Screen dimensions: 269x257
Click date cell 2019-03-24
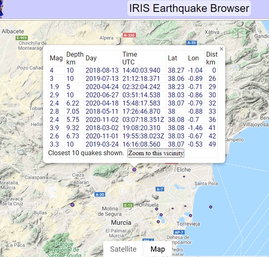[x=102, y=144]
